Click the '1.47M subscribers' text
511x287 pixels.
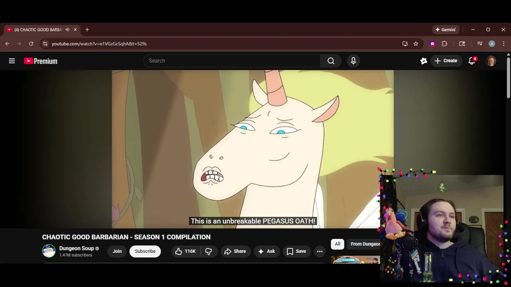click(x=76, y=255)
